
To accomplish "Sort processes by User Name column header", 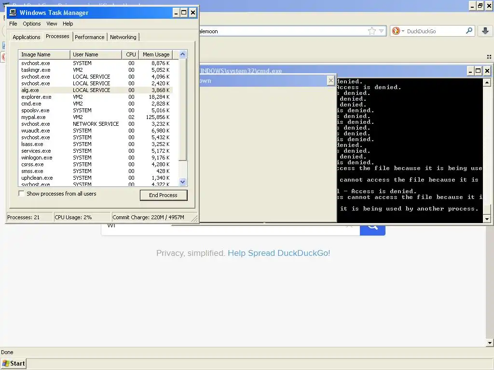I will pyautogui.click(x=96, y=54).
